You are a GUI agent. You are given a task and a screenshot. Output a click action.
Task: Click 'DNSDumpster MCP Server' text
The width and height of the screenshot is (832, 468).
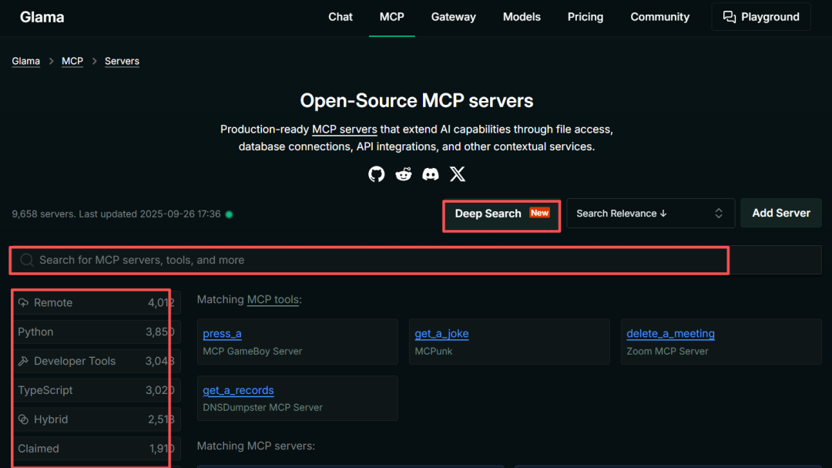click(x=263, y=407)
